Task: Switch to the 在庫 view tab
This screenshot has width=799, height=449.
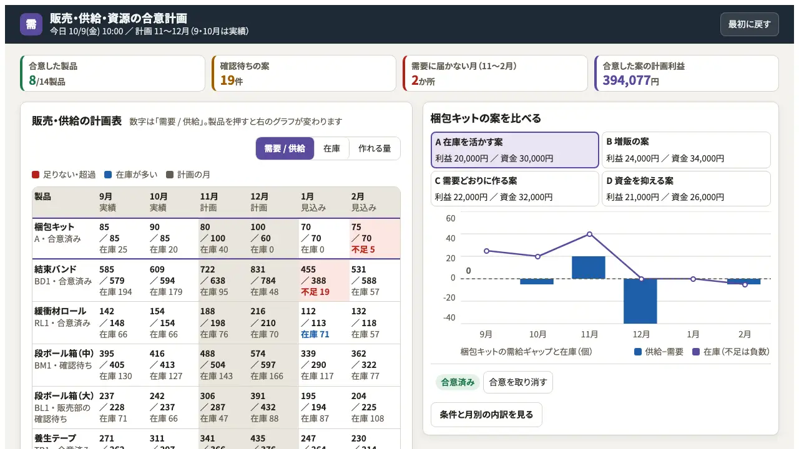Action: [x=331, y=148]
